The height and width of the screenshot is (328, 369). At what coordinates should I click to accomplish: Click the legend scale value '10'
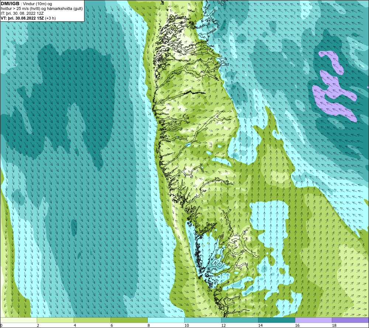tap(187, 325)
